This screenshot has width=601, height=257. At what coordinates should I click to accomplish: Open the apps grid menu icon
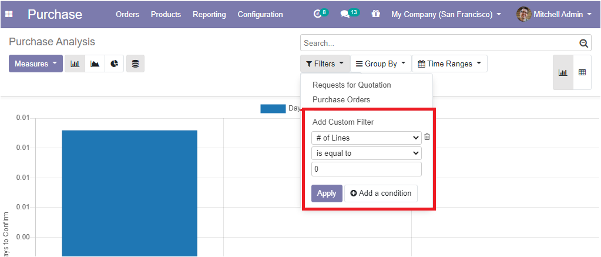9,14
